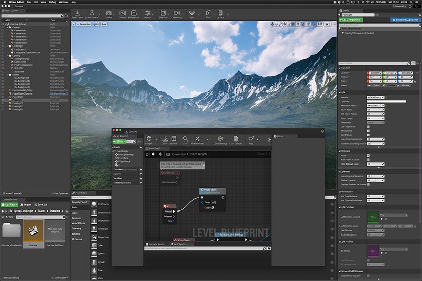Toggle Actor Hidden In Game checkbox
The width and height of the screenshot is (422, 281).
pyautogui.click(x=368, y=160)
